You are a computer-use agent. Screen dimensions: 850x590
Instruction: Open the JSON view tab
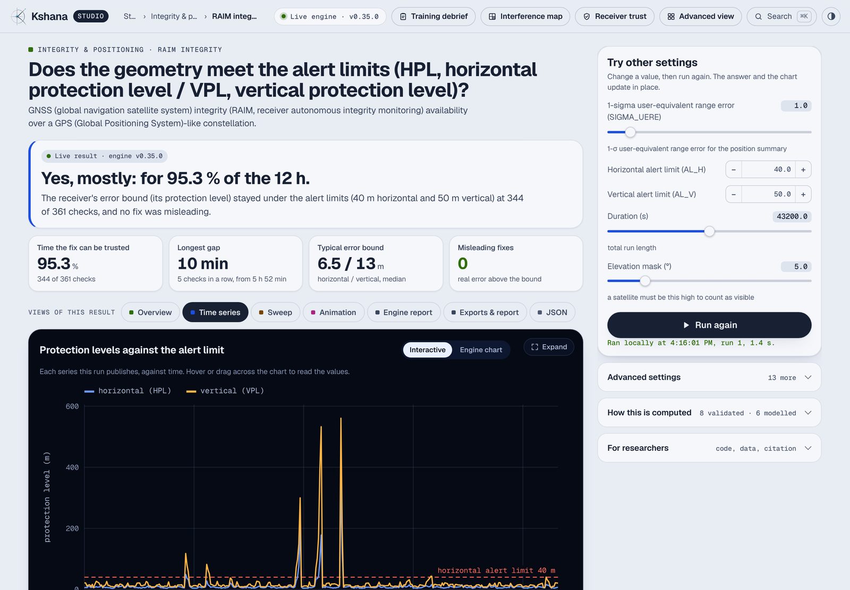(552, 312)
